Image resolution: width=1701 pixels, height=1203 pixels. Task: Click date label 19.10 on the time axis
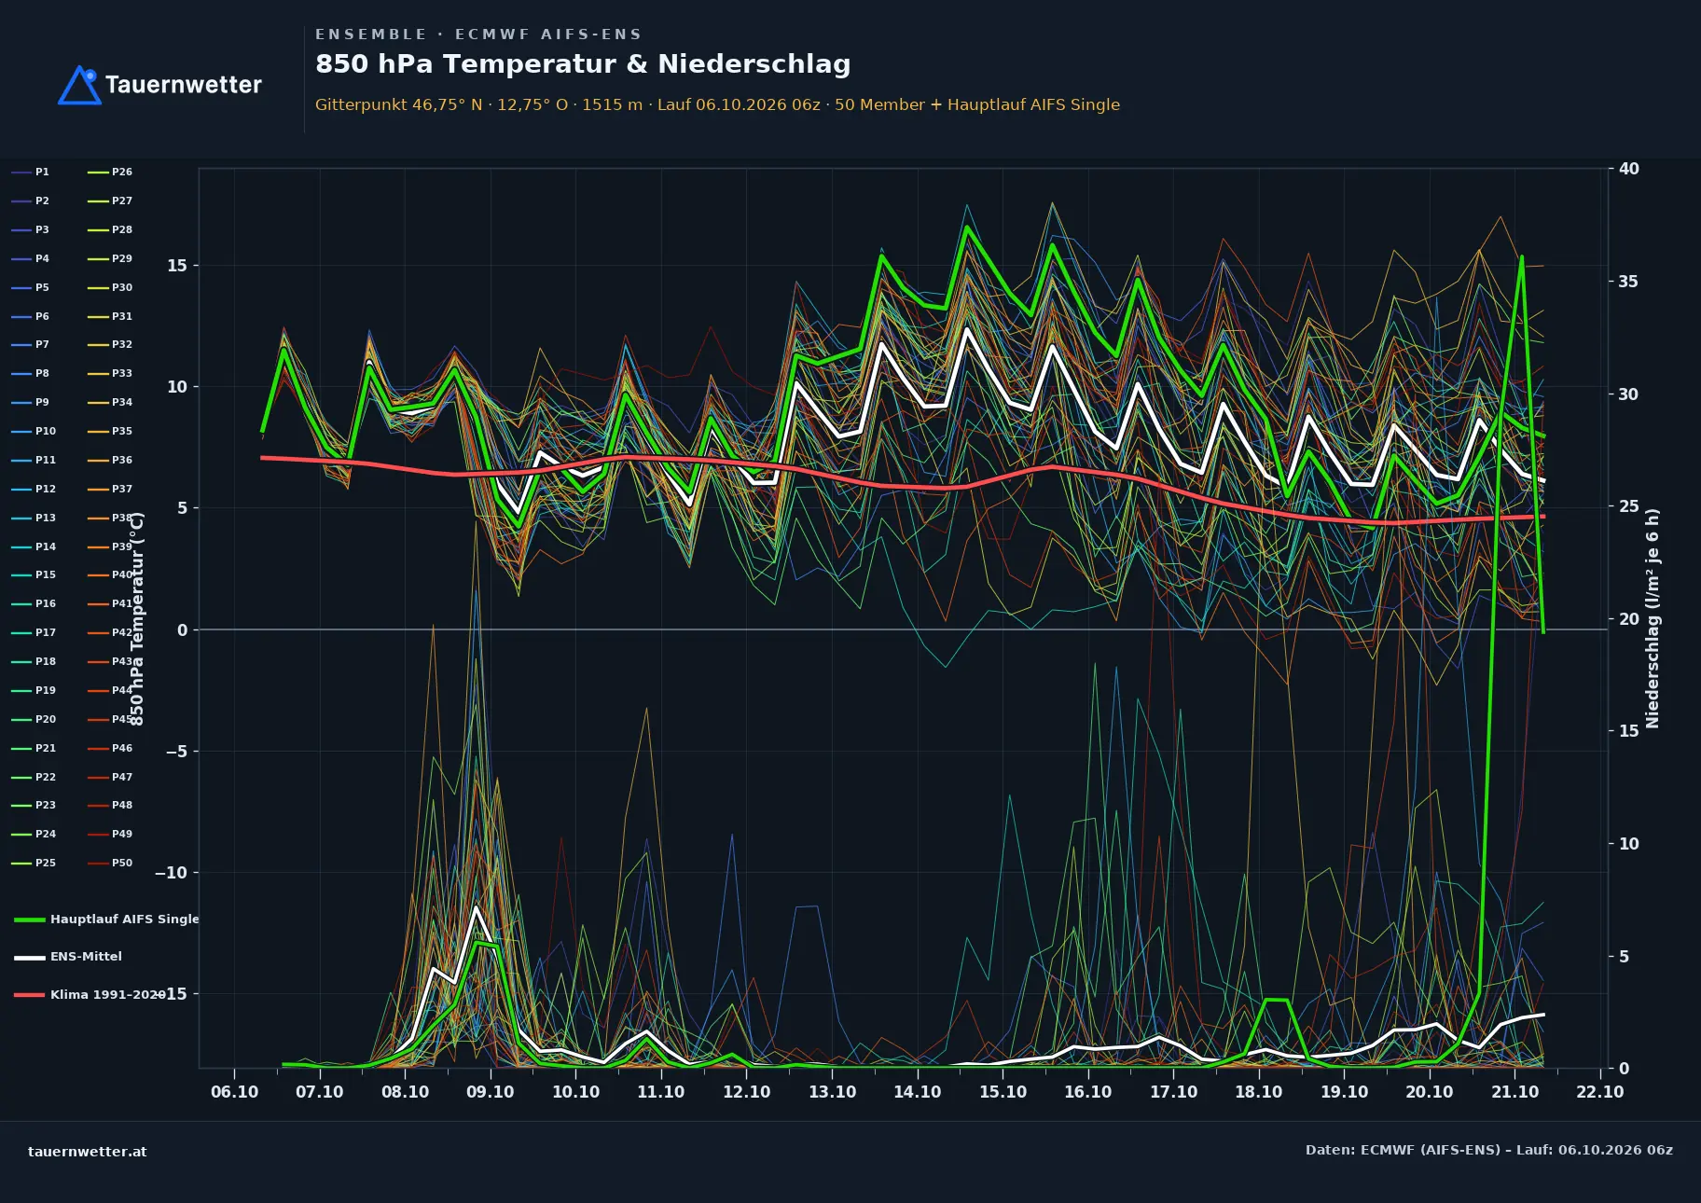click(x=1345, y=1092)
